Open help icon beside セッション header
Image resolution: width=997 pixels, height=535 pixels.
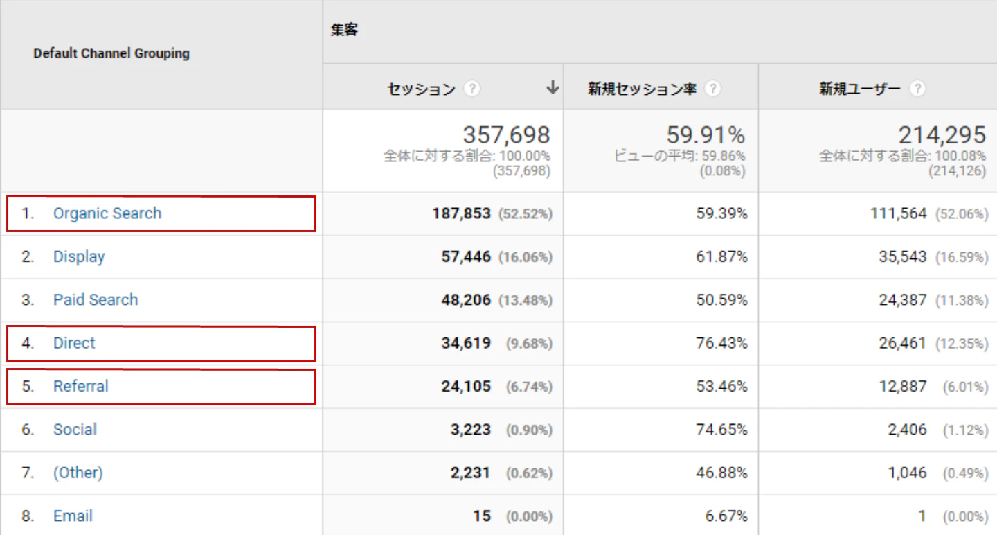472,89
